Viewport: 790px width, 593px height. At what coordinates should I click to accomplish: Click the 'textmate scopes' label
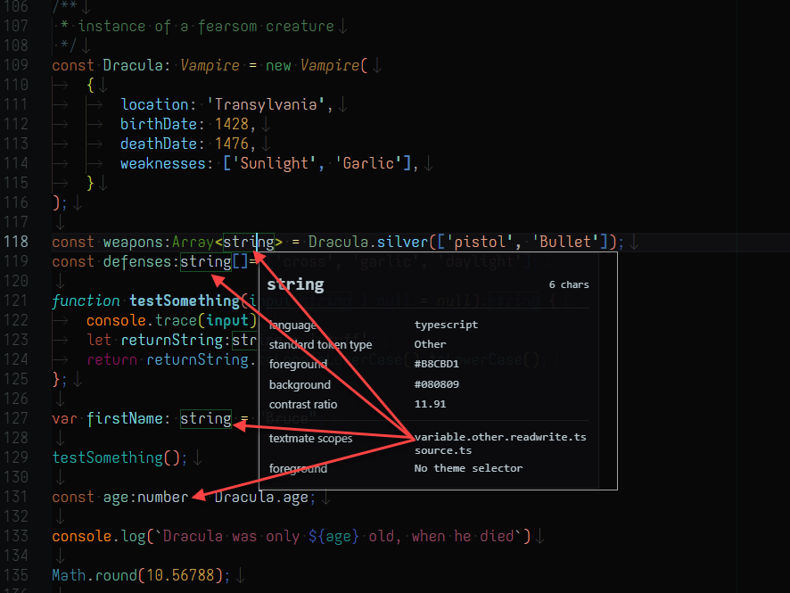tap(310, 439)
